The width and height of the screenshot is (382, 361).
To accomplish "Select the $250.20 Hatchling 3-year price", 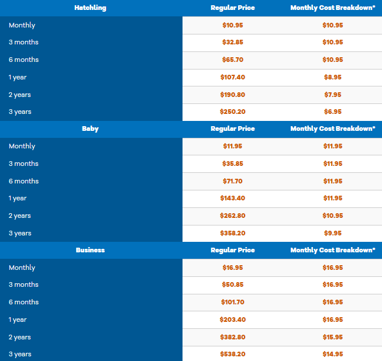I will tap(232, 112).
